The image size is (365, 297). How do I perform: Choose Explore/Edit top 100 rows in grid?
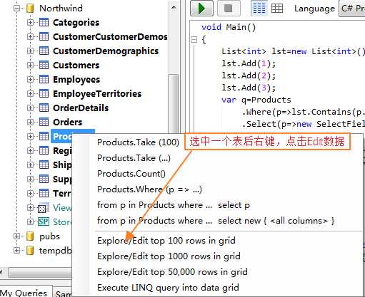166,241
